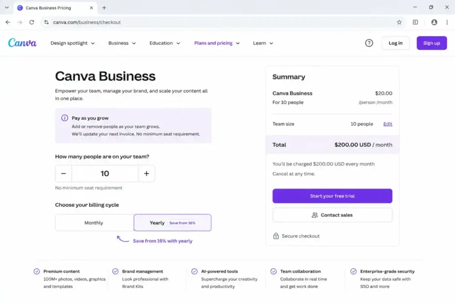Click the Canva Business heading
The image size is (455, 303).
[x=105, y=76]
